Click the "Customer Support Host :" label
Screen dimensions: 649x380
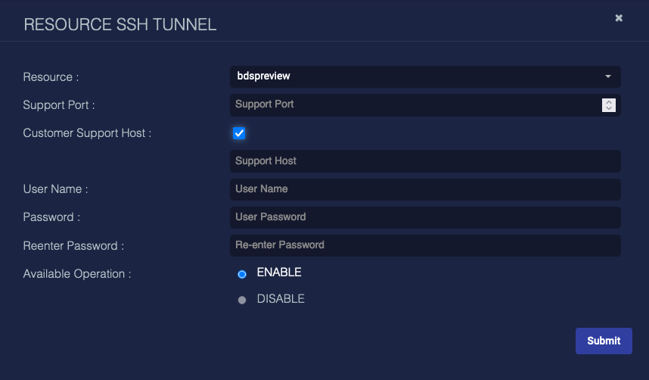[x=87, y=133]
